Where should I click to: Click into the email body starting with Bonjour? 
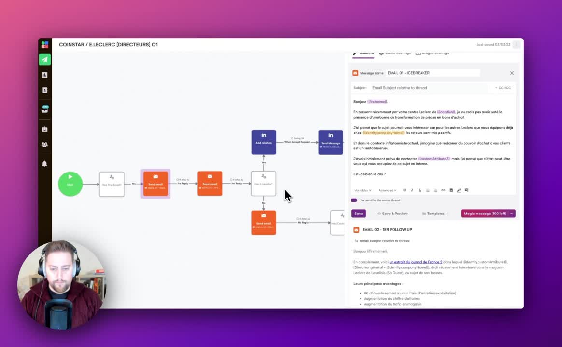point(433,138)
